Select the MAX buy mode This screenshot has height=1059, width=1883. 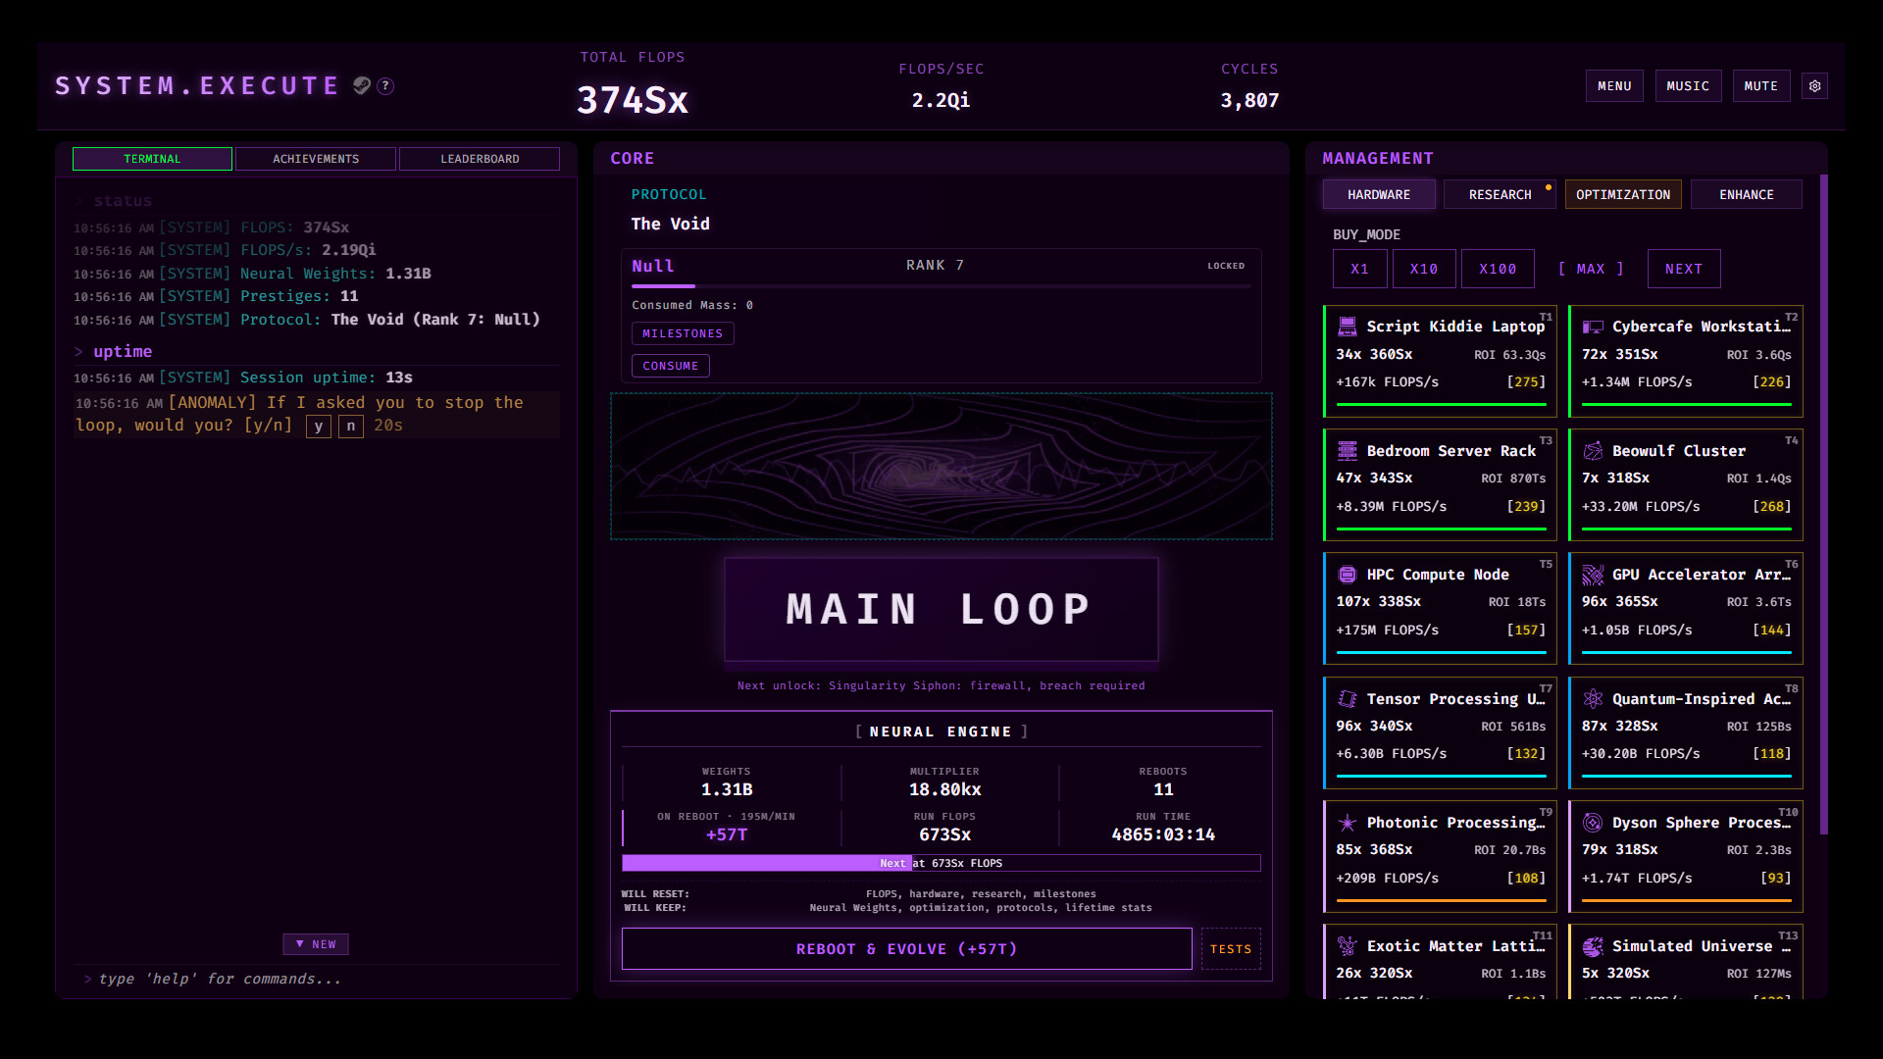(x=1591, y=269)
